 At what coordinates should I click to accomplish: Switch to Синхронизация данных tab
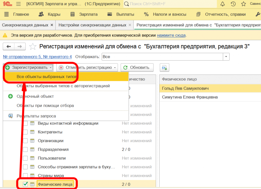25,25
